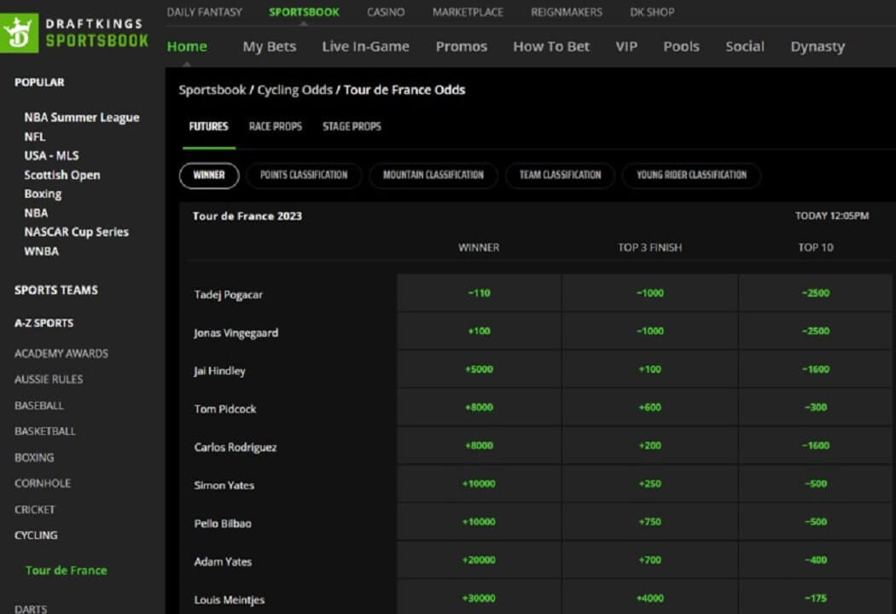Viewport: 896px width, 614px height.
Task: Open Darts in A-Z Sports
Action: pyautogui.click(x=31, y=609)
